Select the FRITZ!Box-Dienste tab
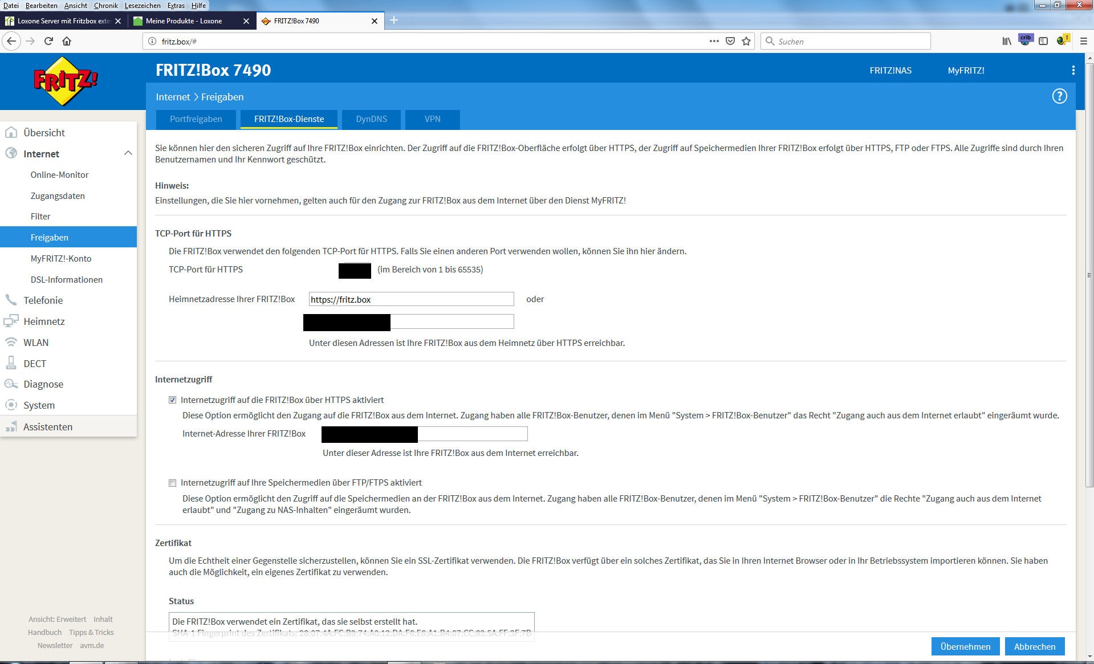 [x=289, y=119]
